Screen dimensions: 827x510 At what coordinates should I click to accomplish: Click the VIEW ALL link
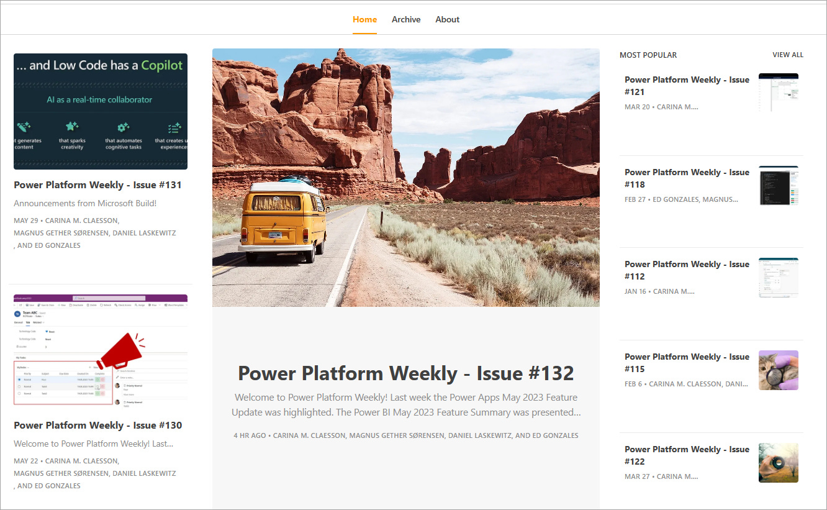coord(788,55)
